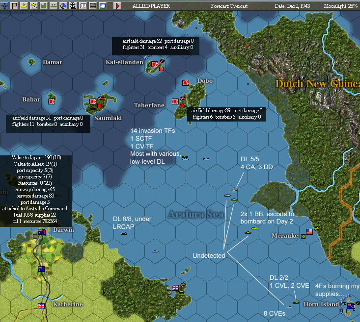Click the 'Forecast: Overcast' status text
Screen dimensions: 360x322
click(229, 6)
